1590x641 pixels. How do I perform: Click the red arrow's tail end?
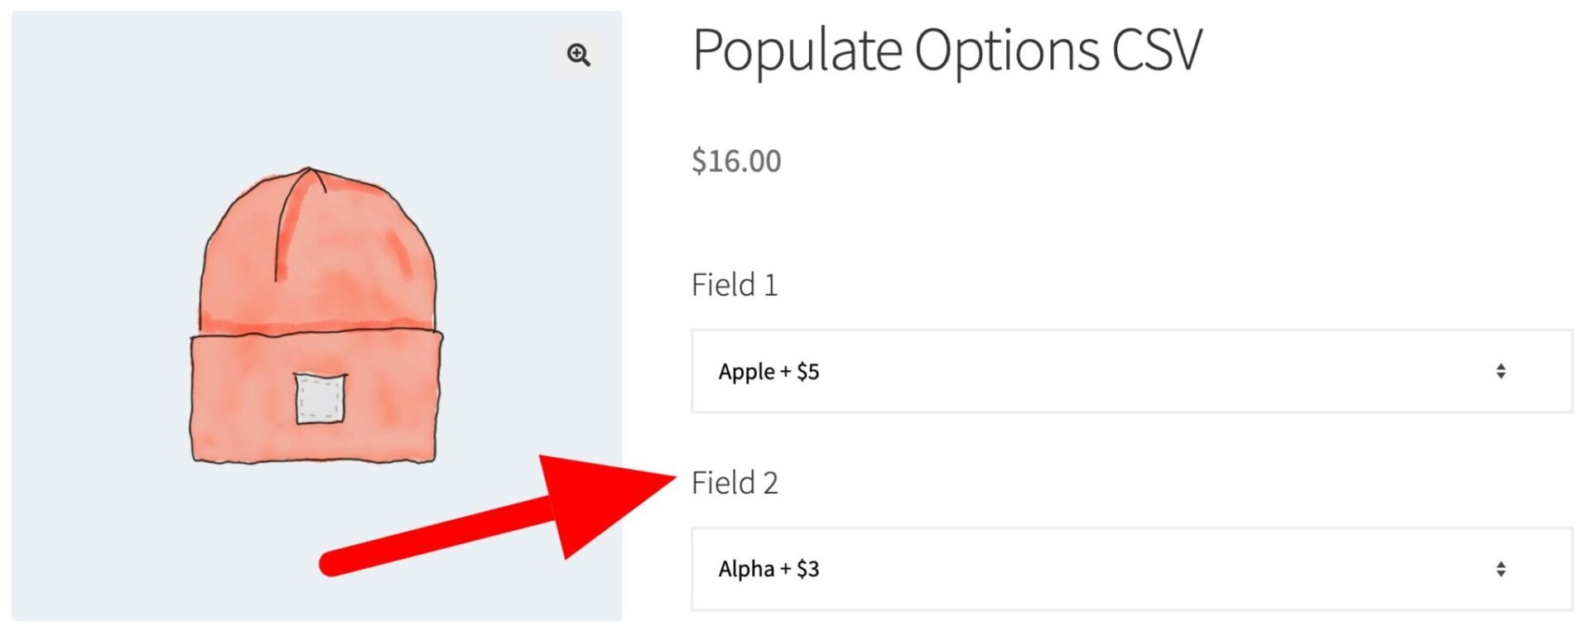pyautogui.click(x=333, y=563)
